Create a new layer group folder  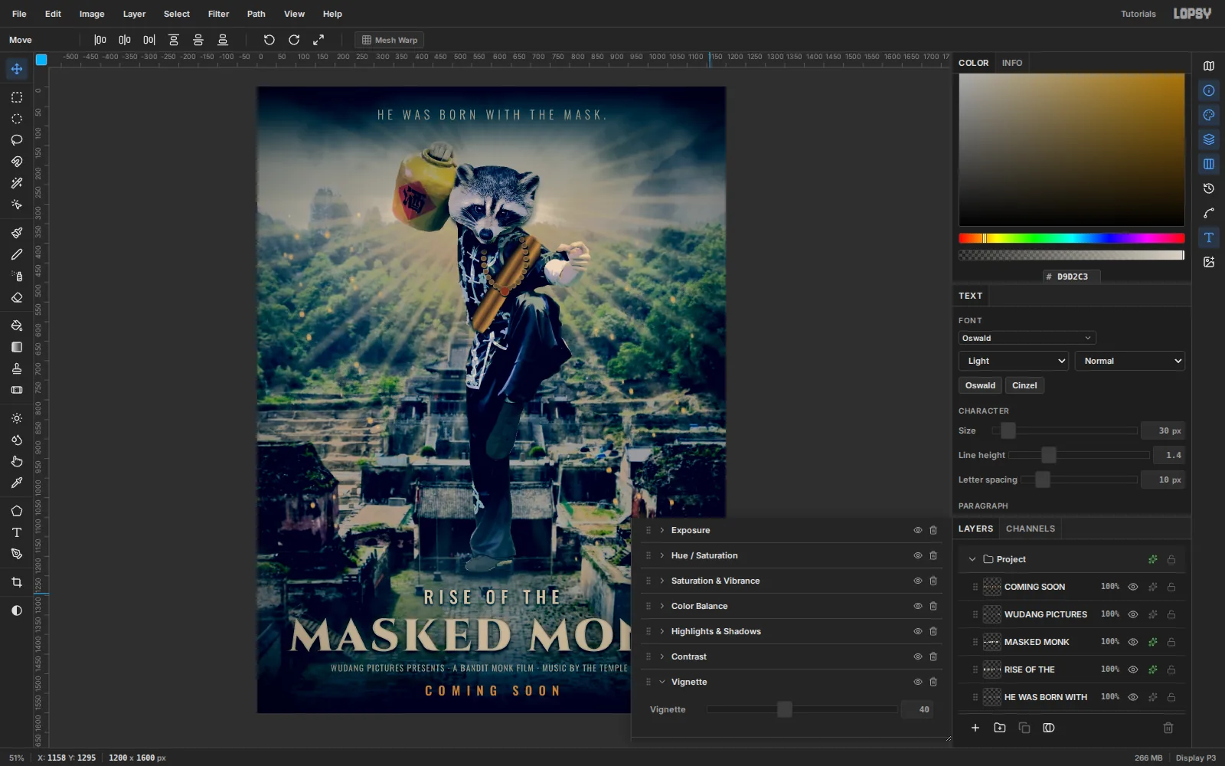point(999,728)
